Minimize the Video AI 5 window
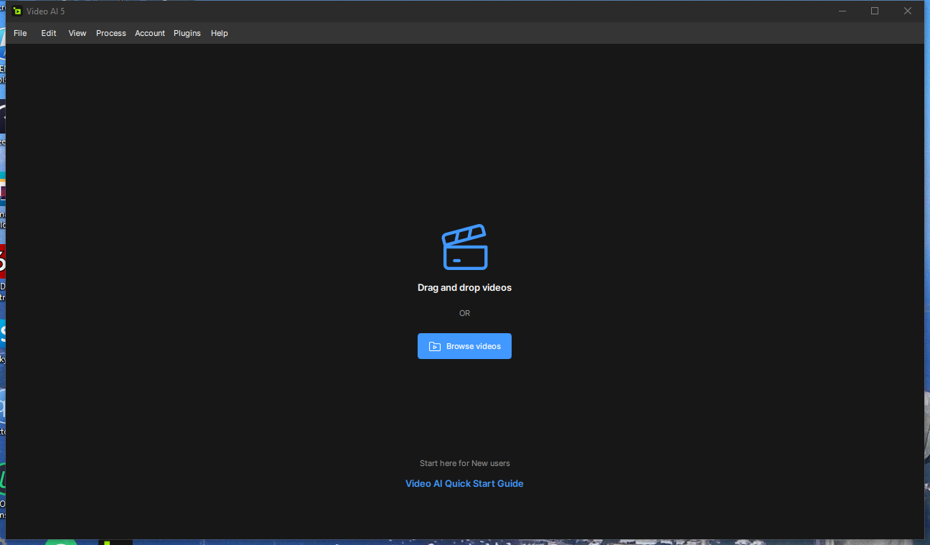Screen dimensions: 930x545 pos(842,11)
